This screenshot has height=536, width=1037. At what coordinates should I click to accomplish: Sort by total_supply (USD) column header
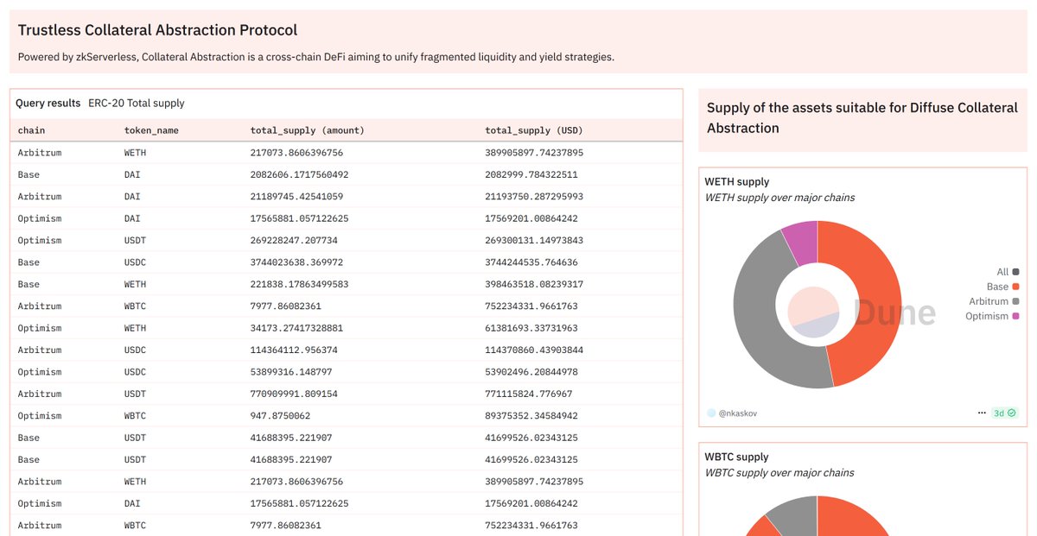(x=534, y=130)
